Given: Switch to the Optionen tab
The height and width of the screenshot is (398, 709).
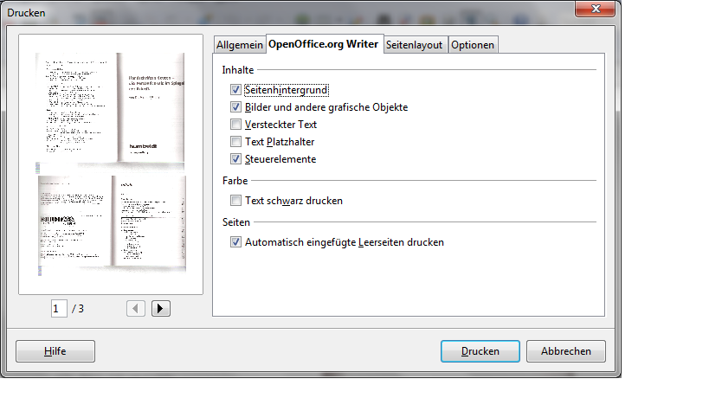Looking at the screenshot, I should point(473,45).
